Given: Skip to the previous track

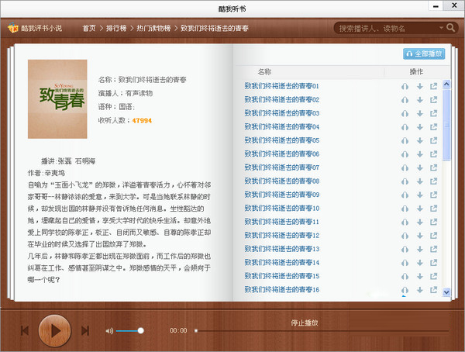Looking at the screenshot, I should pos(25,331).
